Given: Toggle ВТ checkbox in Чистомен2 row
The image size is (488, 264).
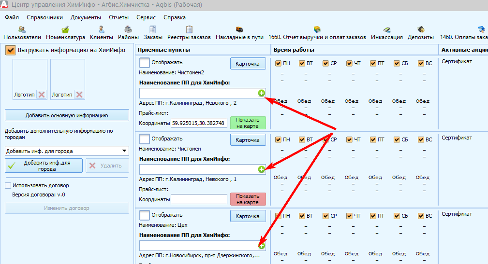Looking at the screenshot, I should [302, 63].
